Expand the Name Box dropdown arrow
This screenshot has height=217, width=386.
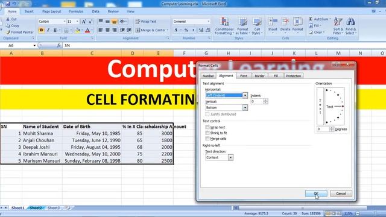pos(34,46)
